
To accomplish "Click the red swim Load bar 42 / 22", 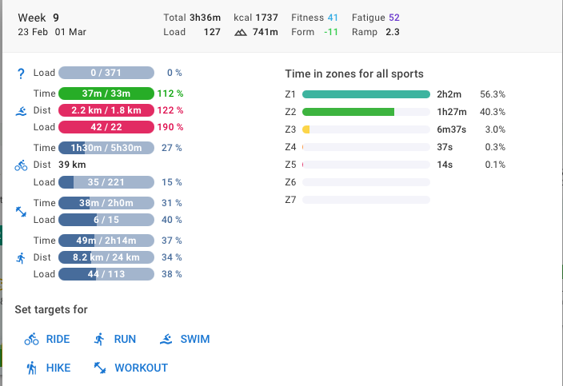I will [106, 127].
